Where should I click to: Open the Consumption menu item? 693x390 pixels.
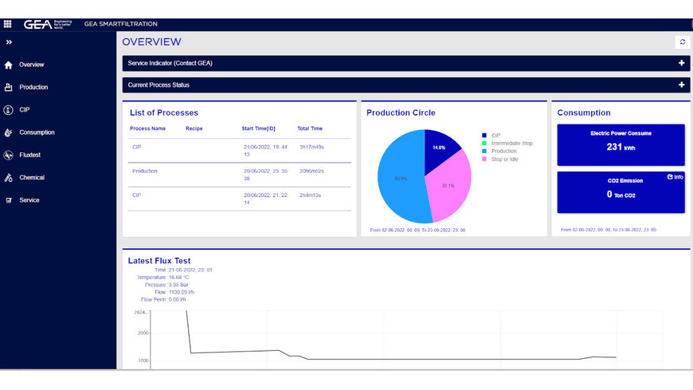click(x=37, y=132)
